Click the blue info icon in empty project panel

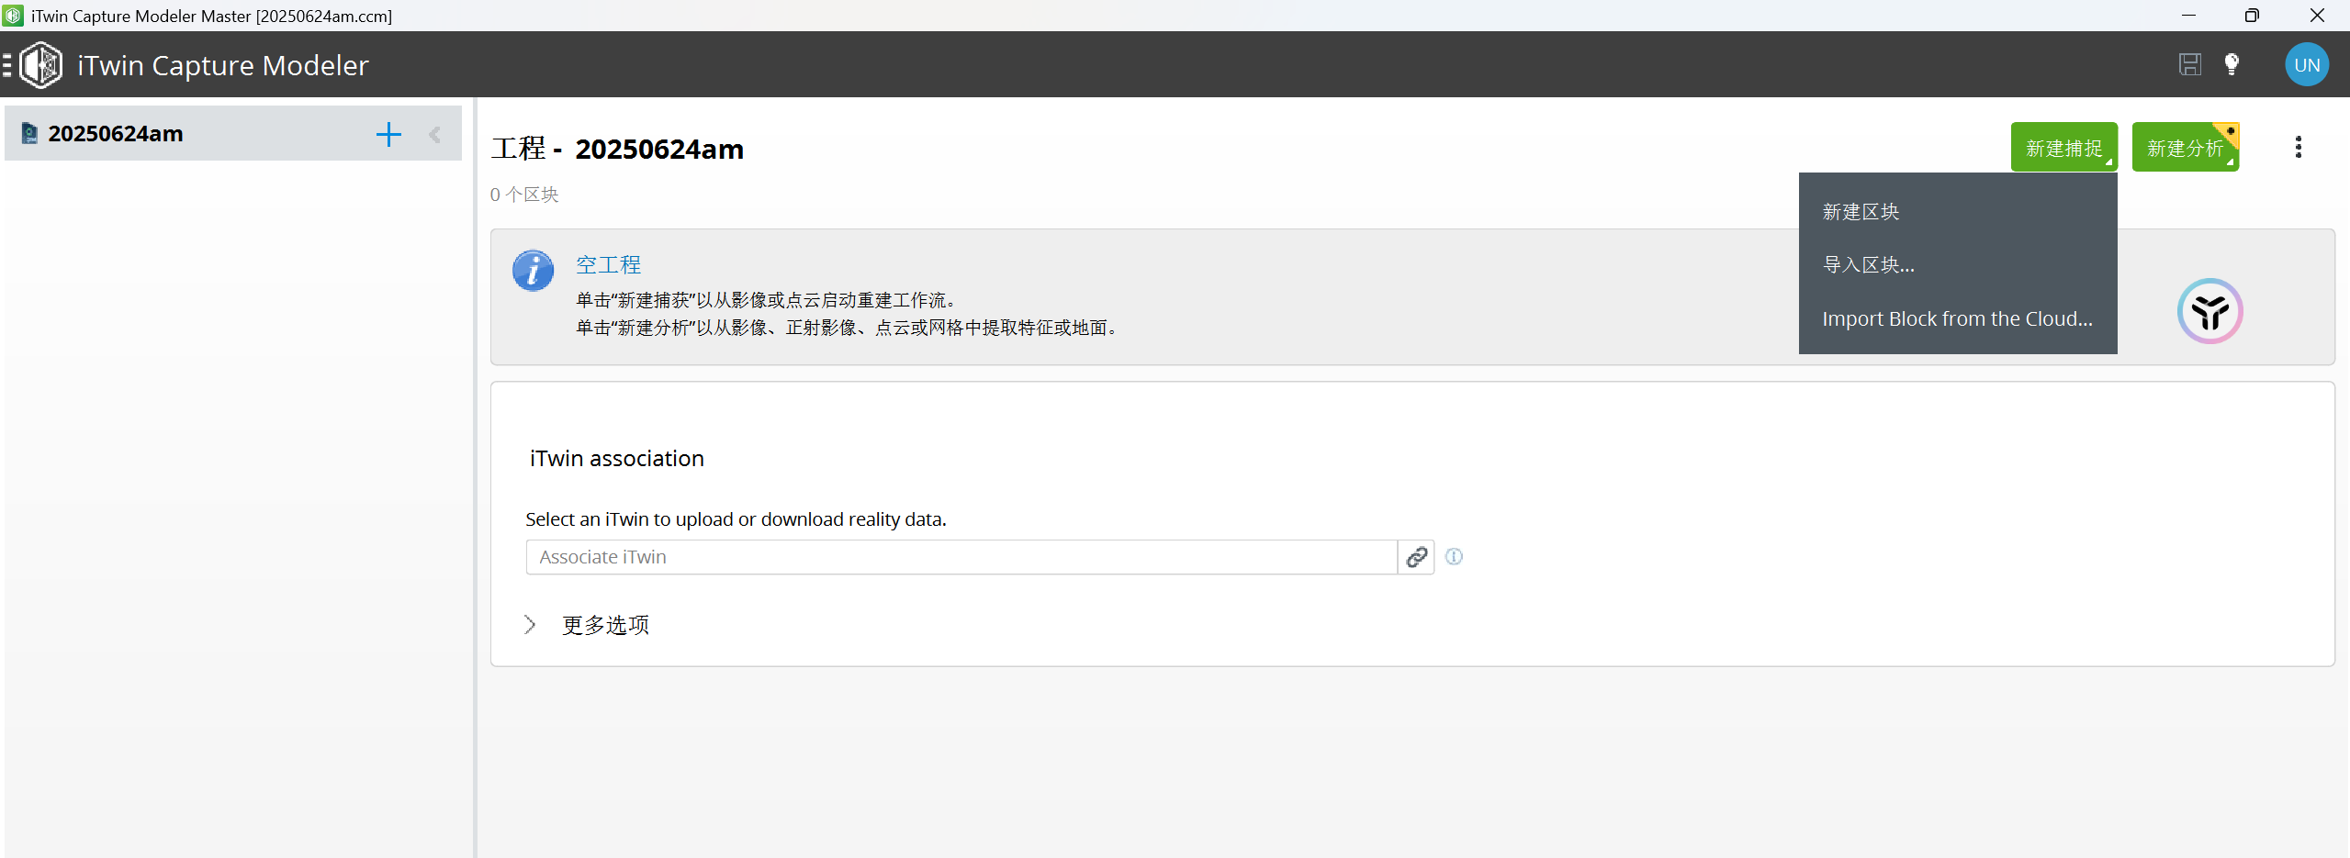click(x=533, y=271)
